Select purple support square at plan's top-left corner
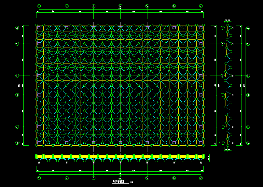The width and height of the screenshot is (263, 187). click(x=39, y=28)
